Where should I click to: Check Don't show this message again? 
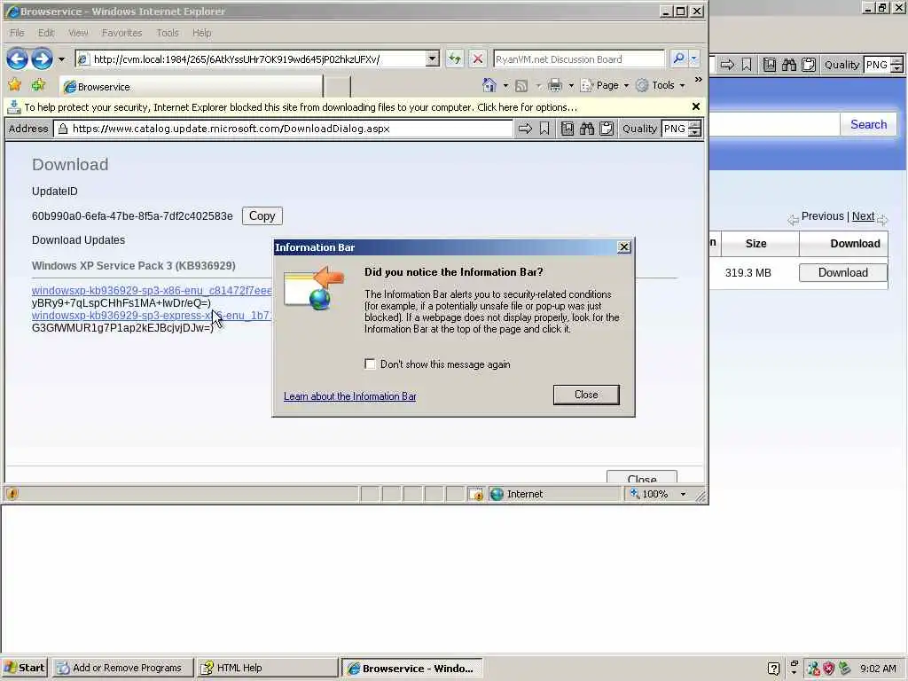click(x=370, y=364)
